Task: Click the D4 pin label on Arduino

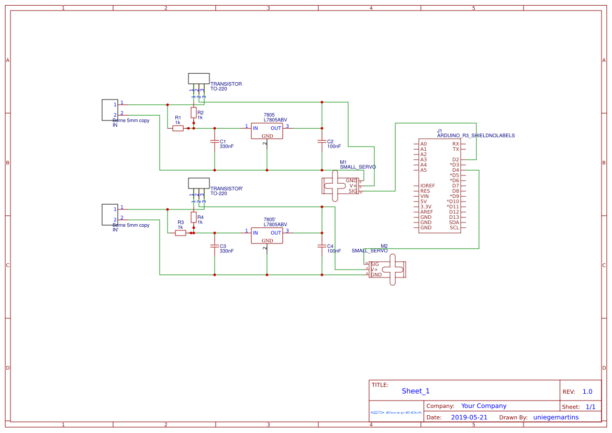Action: (x=455, y=170)
